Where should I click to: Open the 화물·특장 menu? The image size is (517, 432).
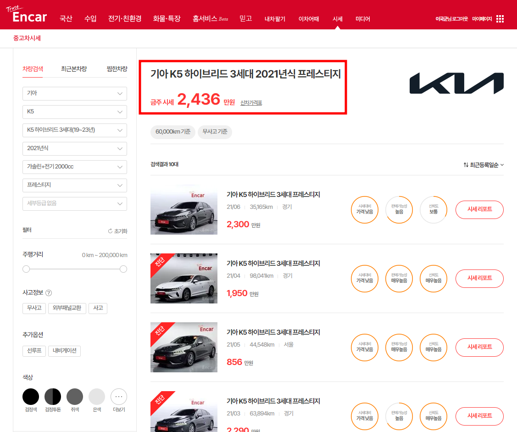(x=167, y=19)
